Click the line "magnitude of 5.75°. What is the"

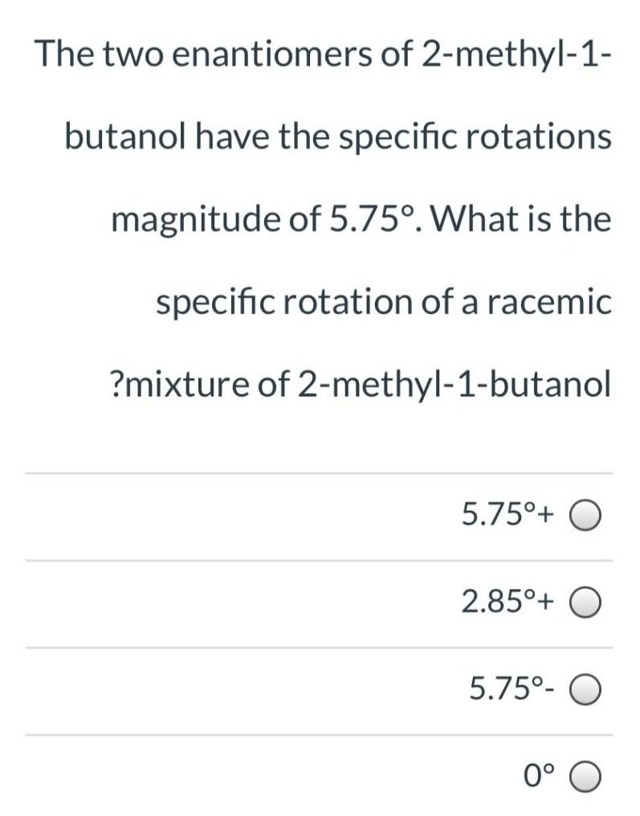pos(361,219)
